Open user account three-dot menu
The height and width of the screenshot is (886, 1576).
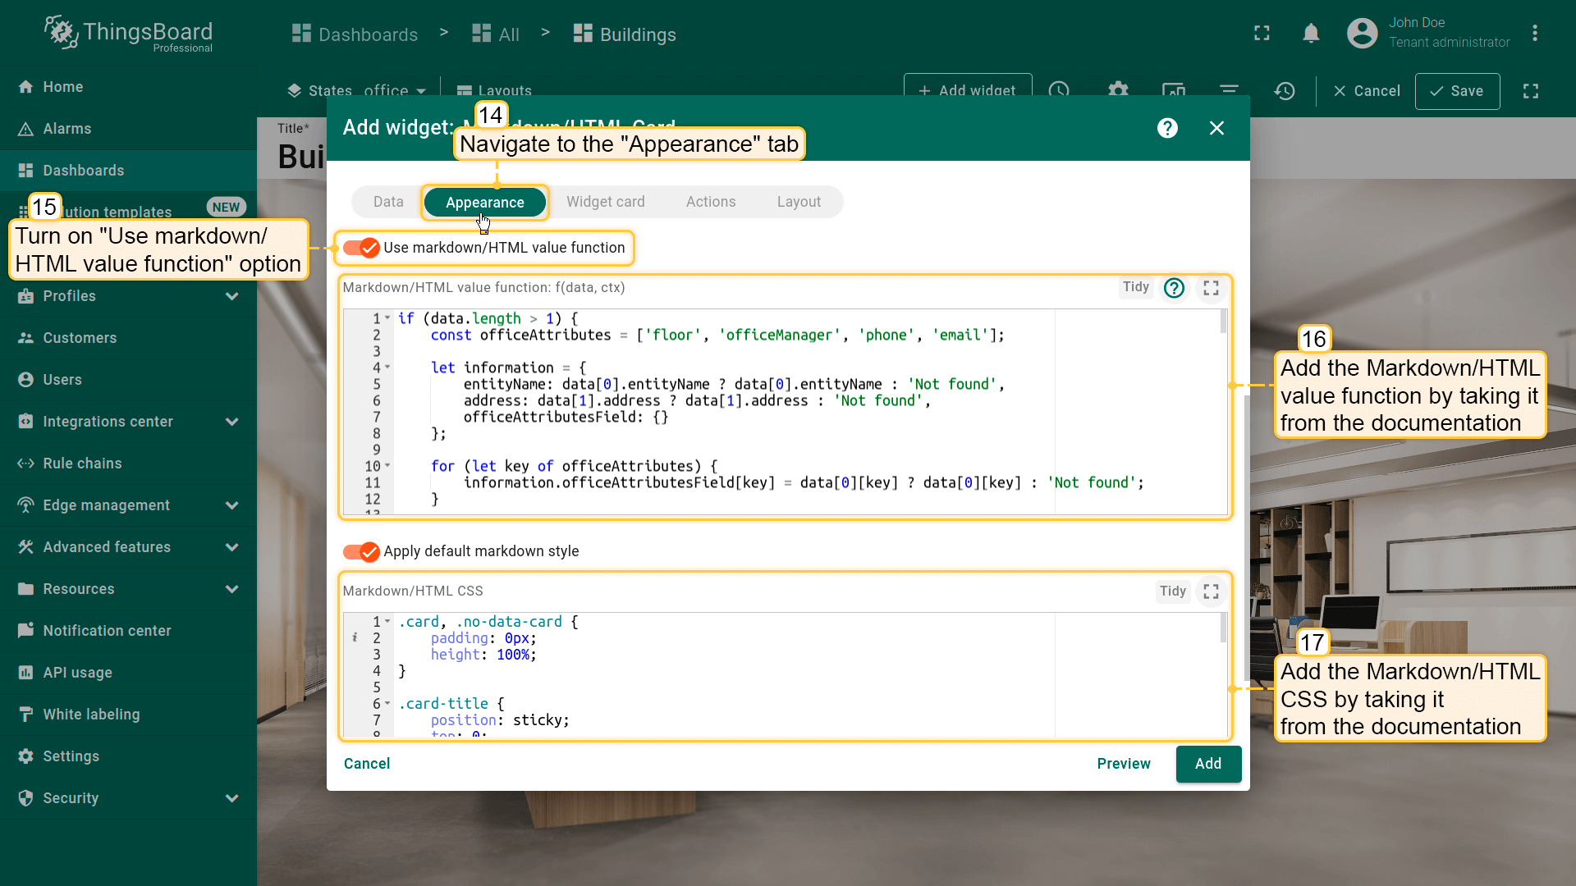(x=1534, y=34)
